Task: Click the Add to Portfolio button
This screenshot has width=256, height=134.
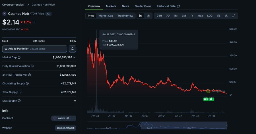Action: (35, 49)
